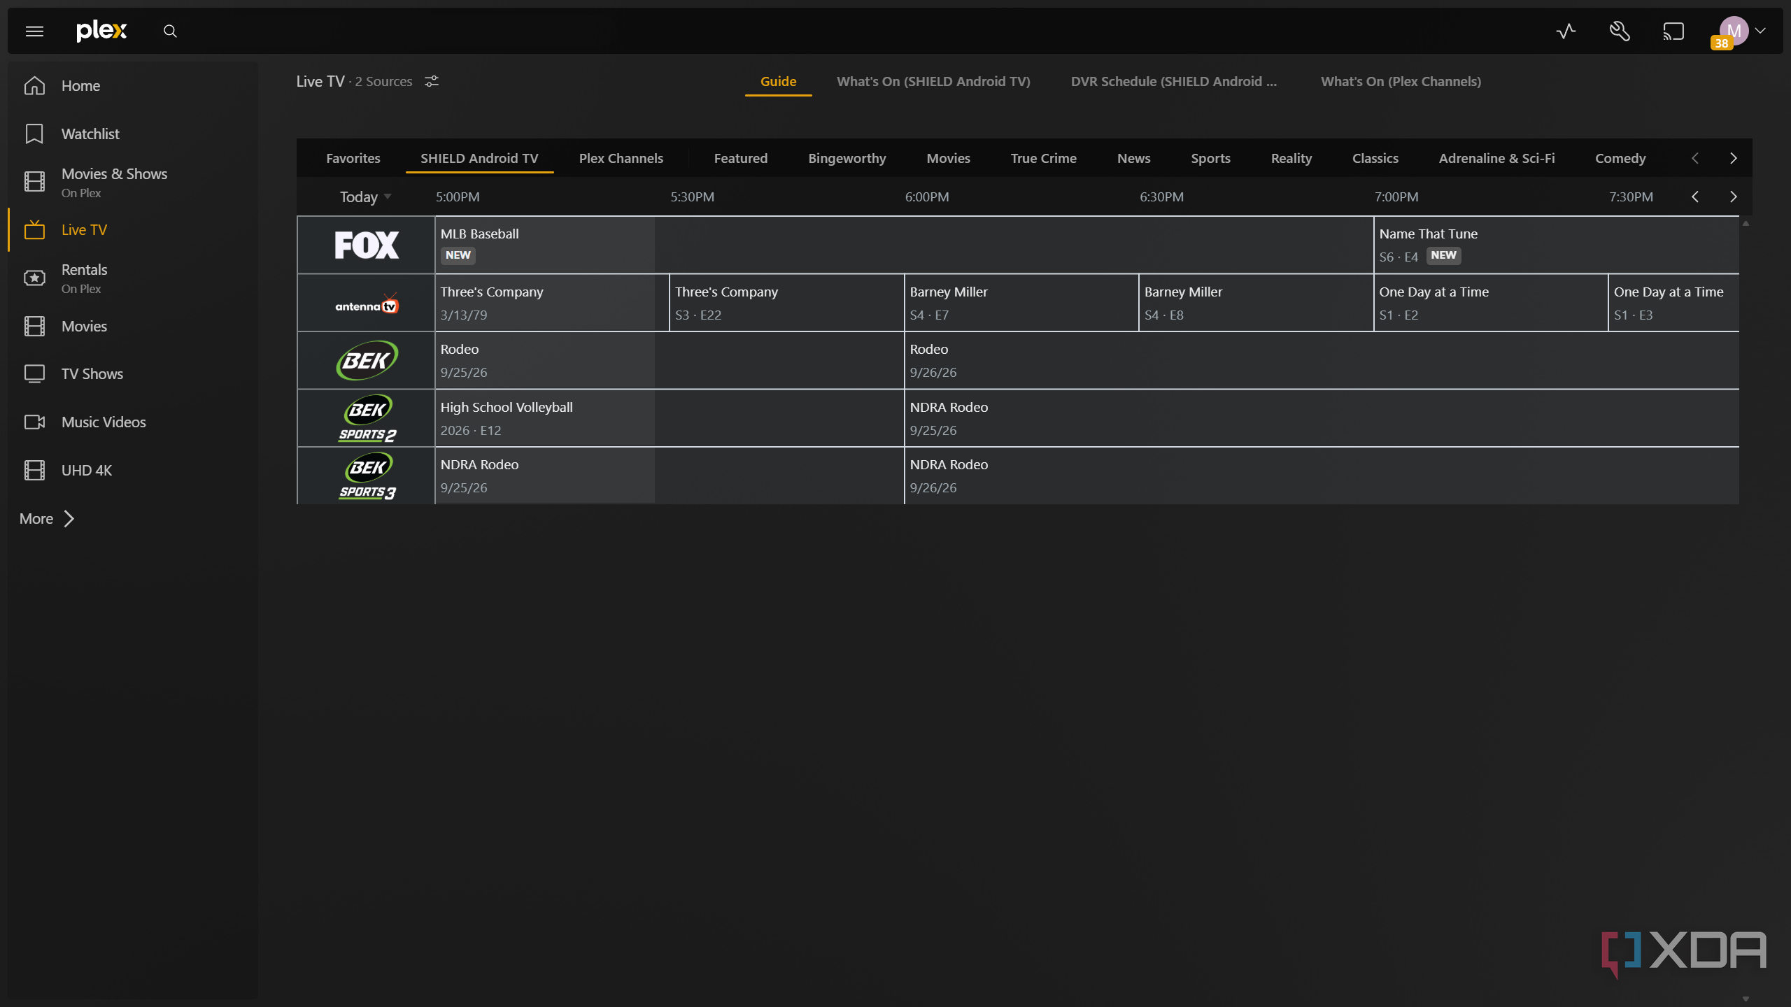Open Three's Company 3/13/79 episode
This screenshot has width=1791, height=1007.
(552, 303)
